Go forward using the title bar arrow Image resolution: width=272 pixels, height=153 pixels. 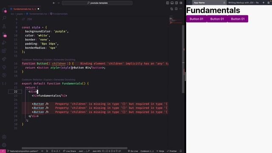click(59, 3)
